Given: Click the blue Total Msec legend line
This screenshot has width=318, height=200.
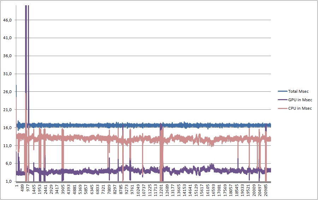Looking at the screenshot, I should pos(281,91).
